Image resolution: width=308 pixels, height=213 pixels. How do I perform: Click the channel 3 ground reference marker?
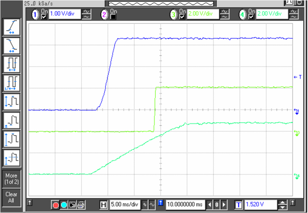point(297,133)
